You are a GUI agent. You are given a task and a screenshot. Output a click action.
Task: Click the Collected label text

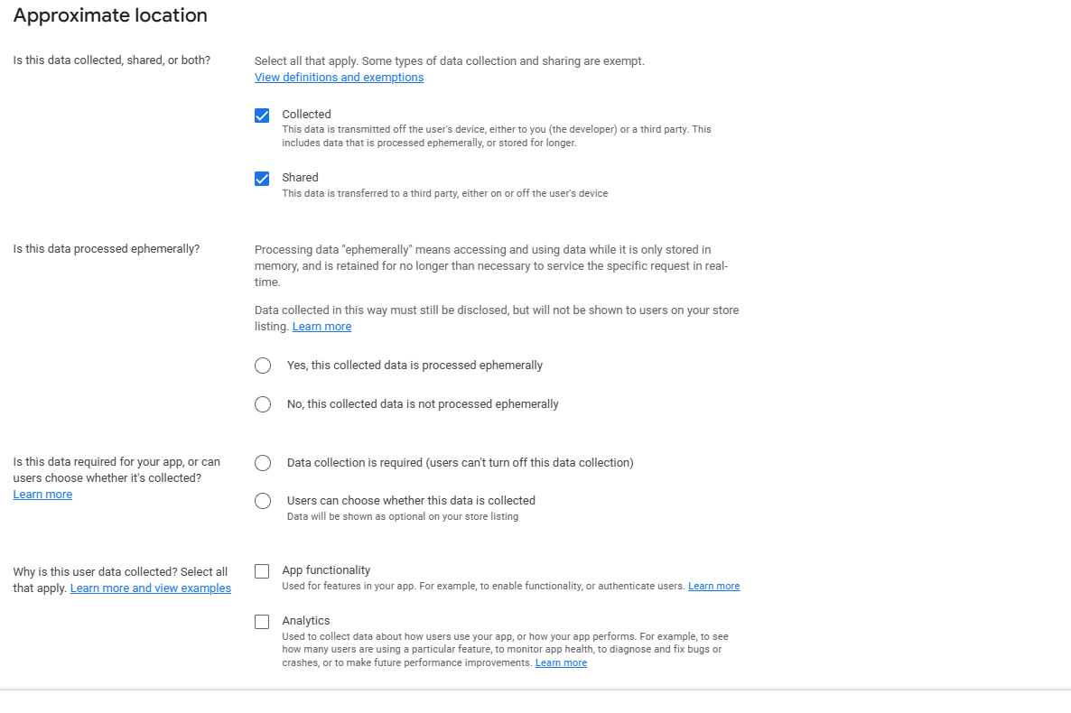point(306,114)
